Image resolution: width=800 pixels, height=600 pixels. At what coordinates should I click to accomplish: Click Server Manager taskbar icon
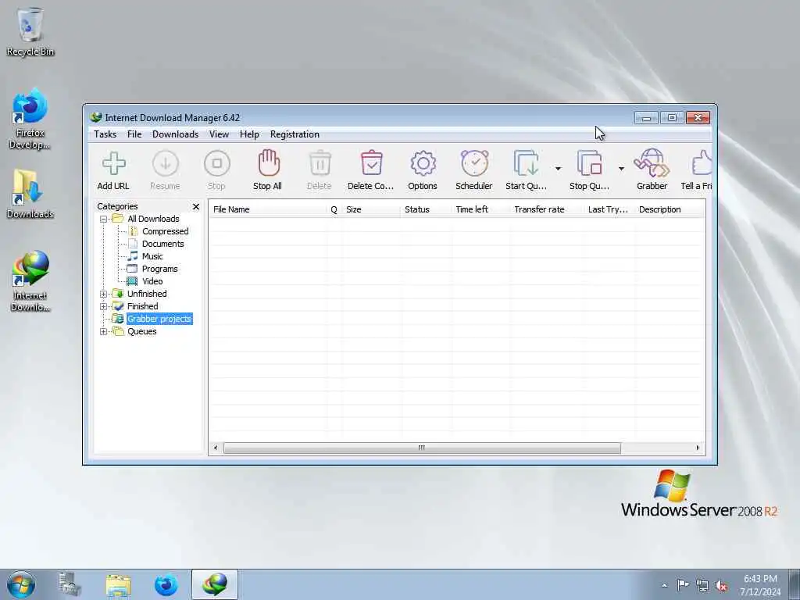69,584
